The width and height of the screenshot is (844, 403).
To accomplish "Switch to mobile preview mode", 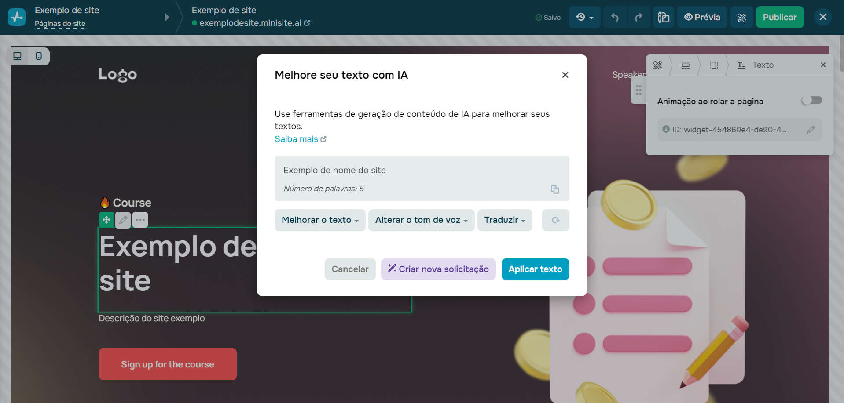I will [39, 56].
